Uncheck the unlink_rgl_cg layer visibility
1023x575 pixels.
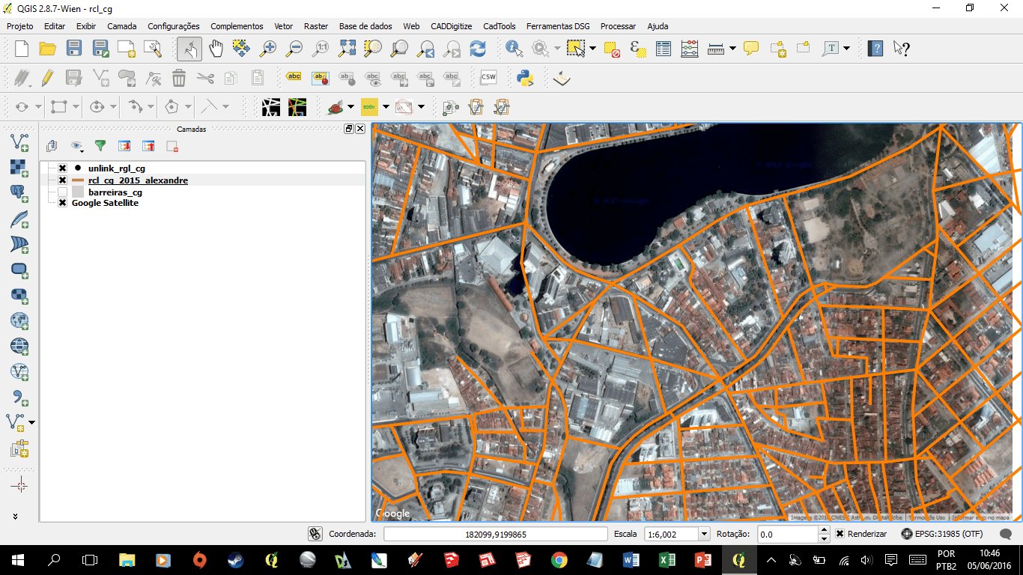coord(62,168)
